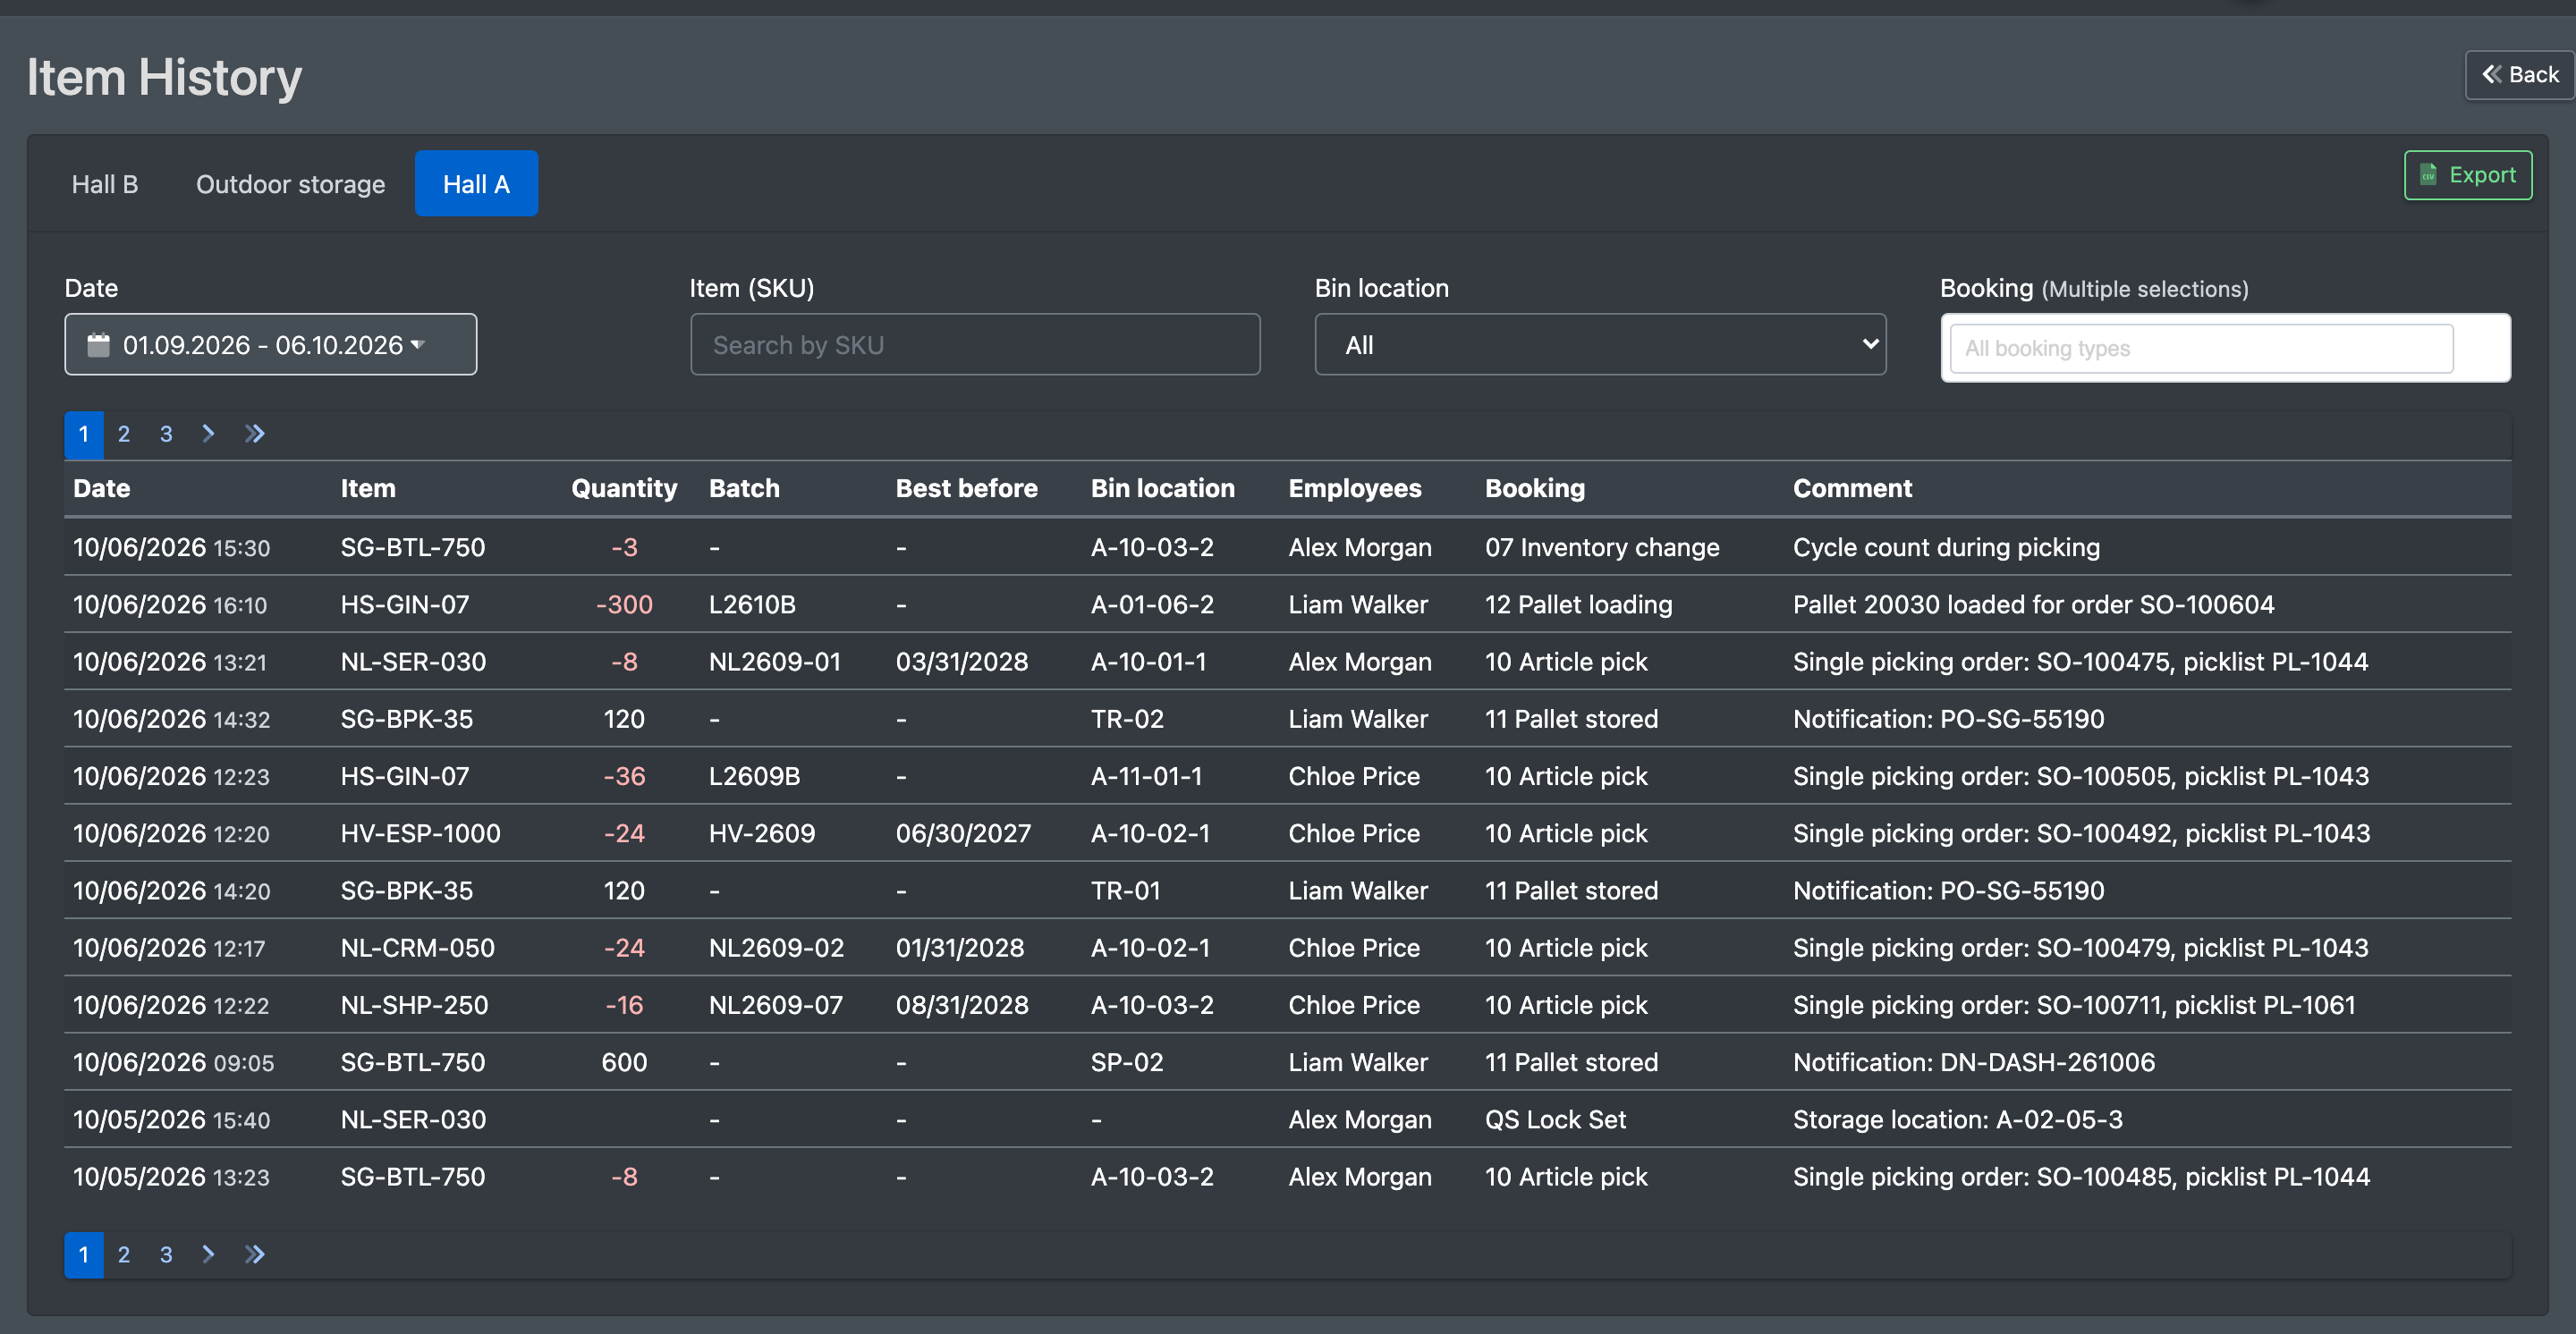Click the 07 Inventory change booking cell
The image size is (2576, 1334).
click(1602, 547)
